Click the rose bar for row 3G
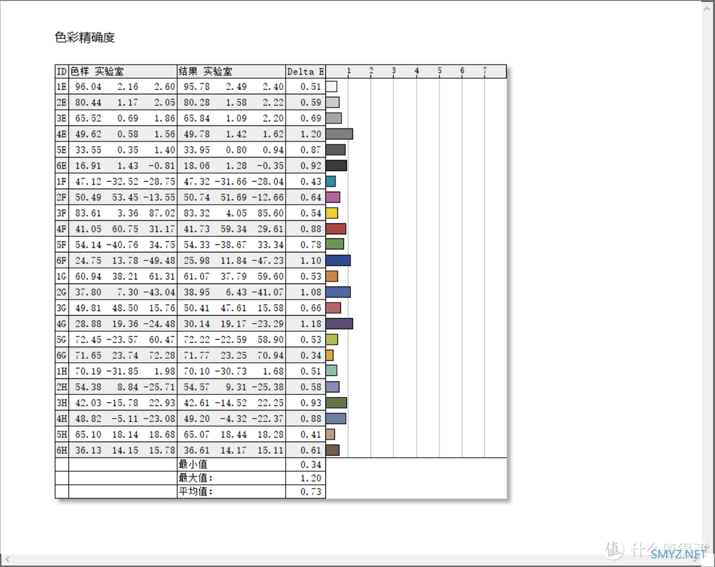This screenshot has height=567, width=715. 334,308
